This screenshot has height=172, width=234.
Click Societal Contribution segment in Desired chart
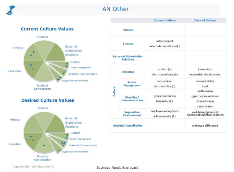point(43,145)
